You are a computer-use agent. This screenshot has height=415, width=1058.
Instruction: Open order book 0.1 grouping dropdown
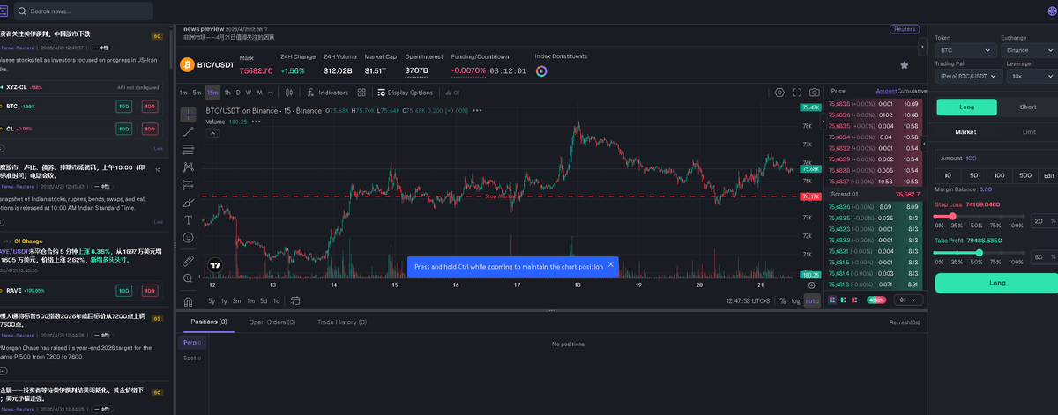[x=908, y=300]
